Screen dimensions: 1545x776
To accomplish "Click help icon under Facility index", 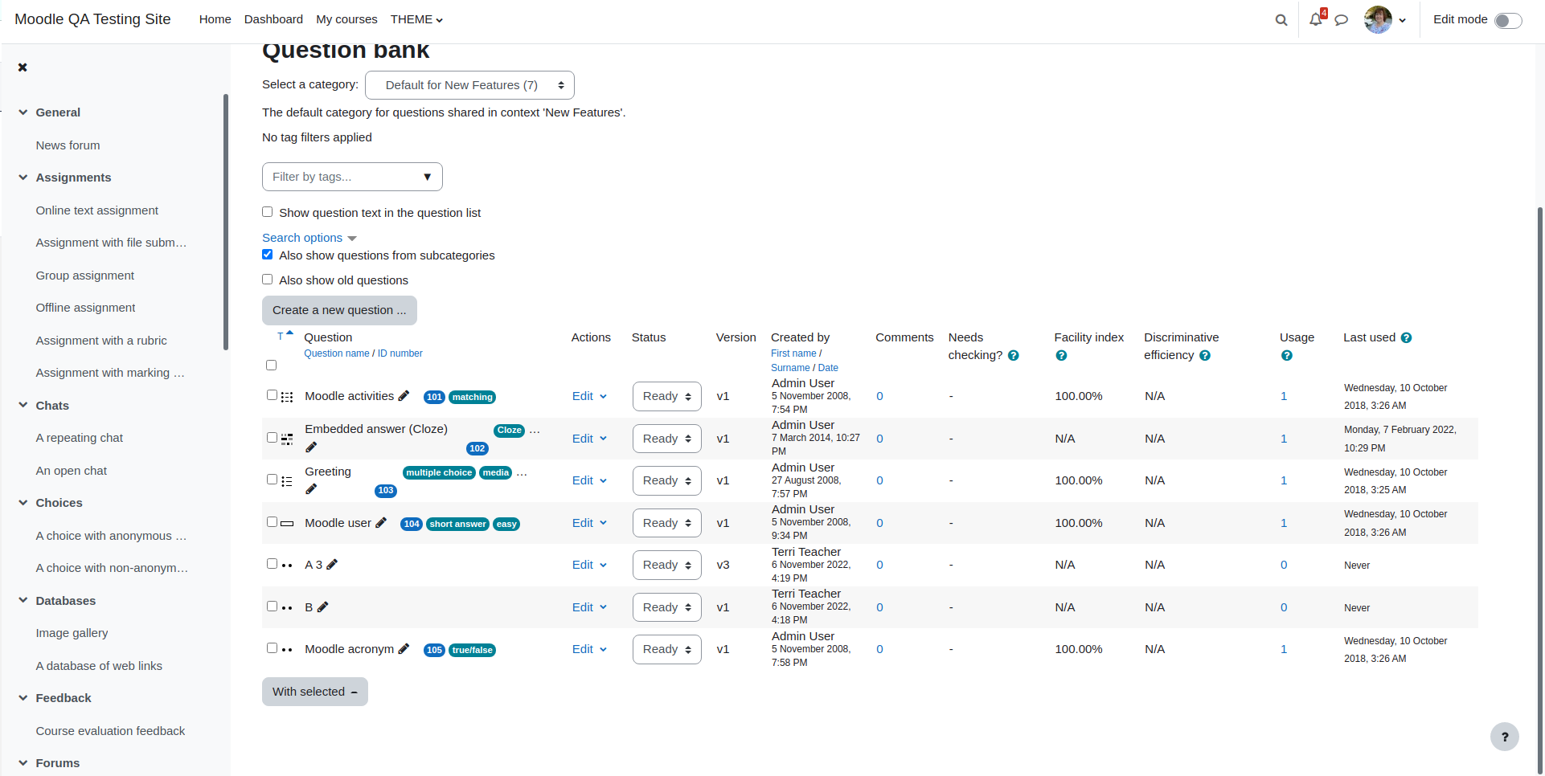I will 1061,356.
